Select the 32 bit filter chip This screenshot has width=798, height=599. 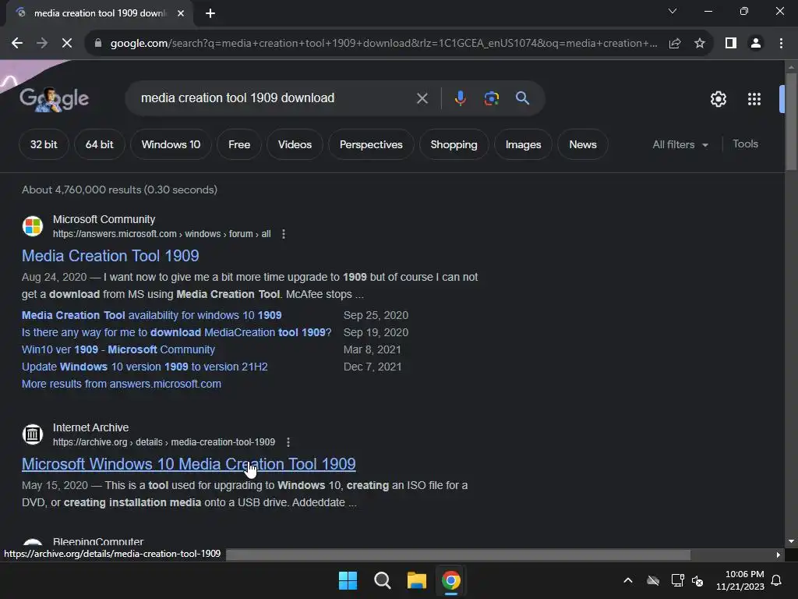[x=44, y=144]
